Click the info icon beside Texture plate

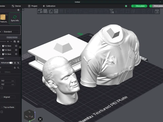(x=7, y=15)
